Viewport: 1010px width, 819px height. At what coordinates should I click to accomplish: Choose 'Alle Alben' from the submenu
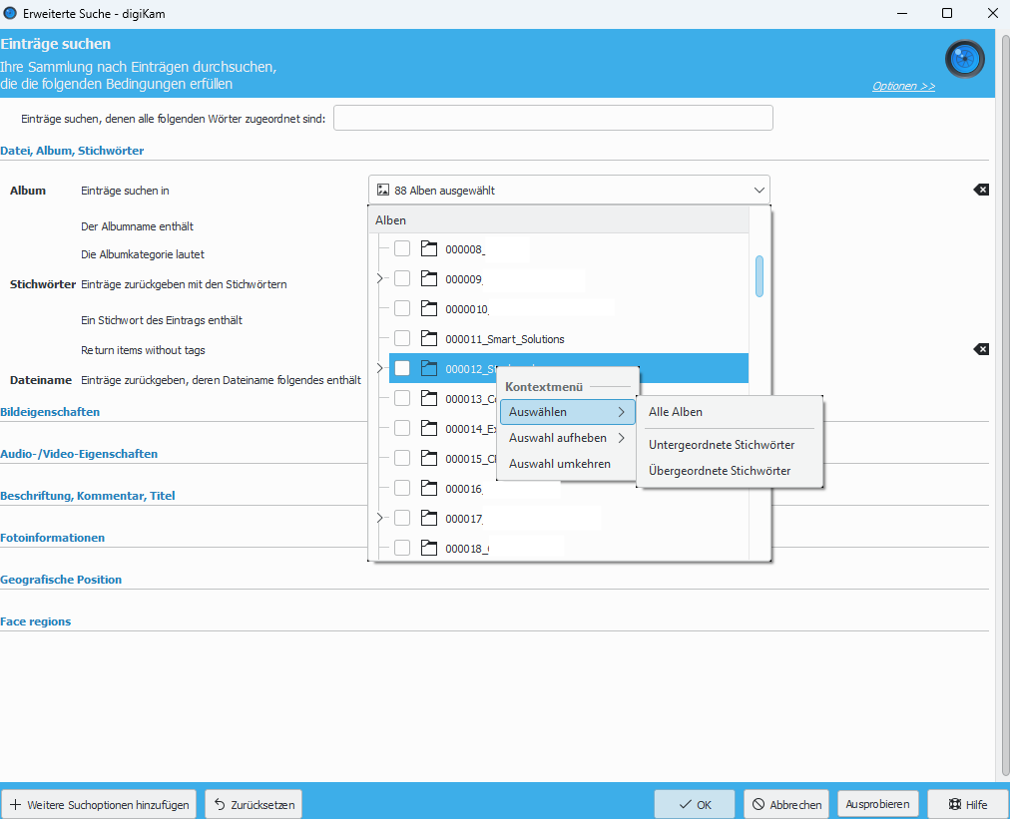coord(676,412)
